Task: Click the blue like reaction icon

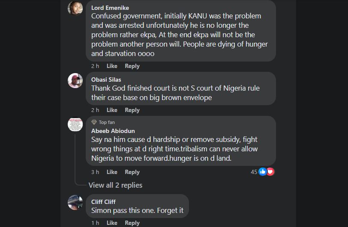Action: point(263,172)
